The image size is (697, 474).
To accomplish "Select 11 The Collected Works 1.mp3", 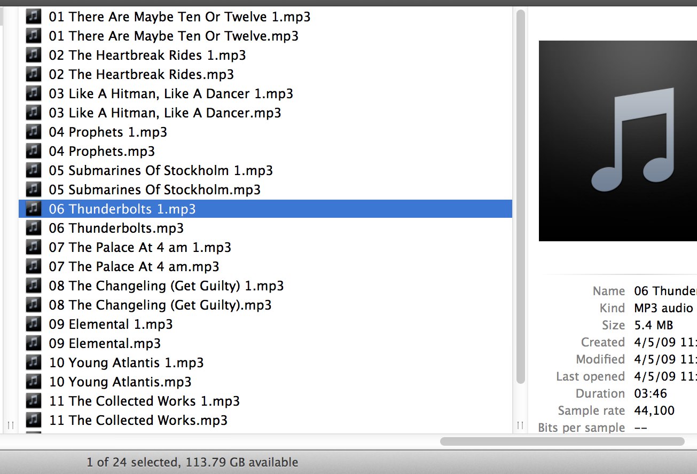I will pyautogui.click(x=144, y=401).
